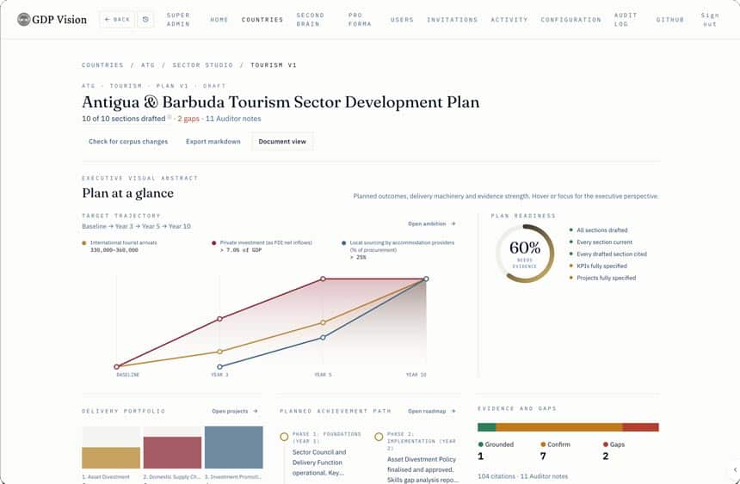Open ambition via arrow link
This screenshot has height=484, width=740.
tap(432, 224)
